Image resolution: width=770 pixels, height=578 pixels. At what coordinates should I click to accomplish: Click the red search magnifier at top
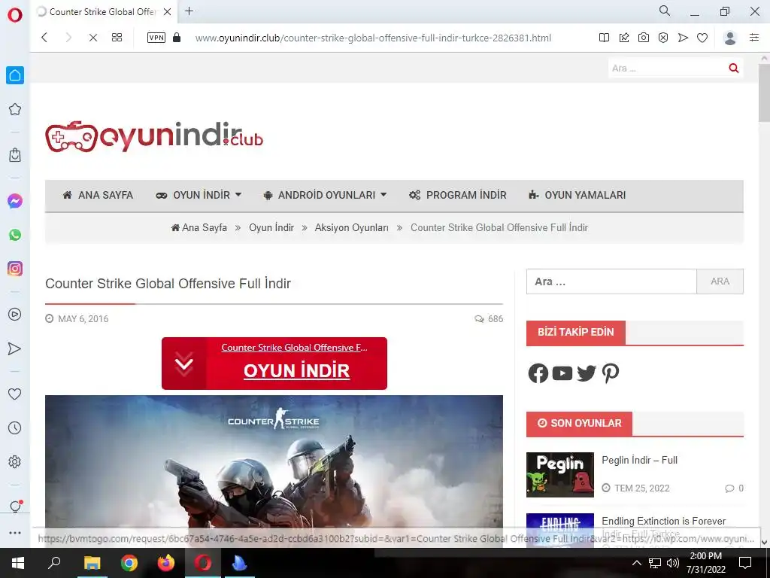click(734, 68)
